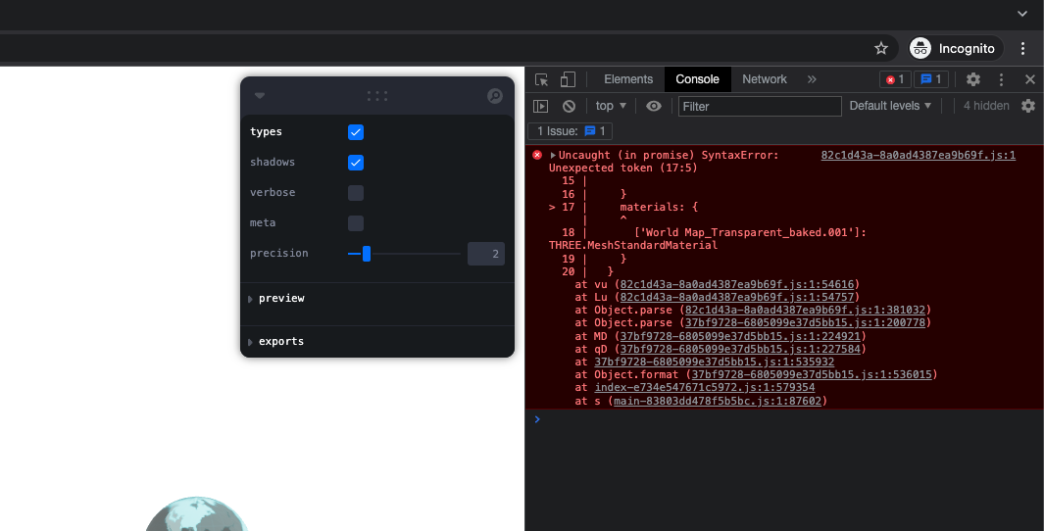This screenshot has width=1044, height=531.
Task: Click the red error count badge
Action: coord(895,79)
